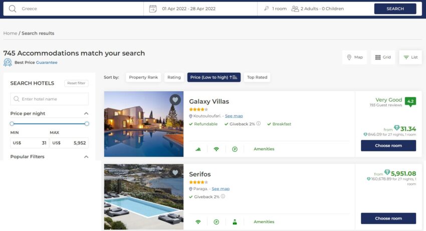Click the maximum price slider handle
The width and height of the screenshot is (426, 231).
click(87, 124)
